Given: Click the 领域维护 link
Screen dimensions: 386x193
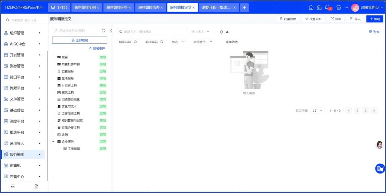Looking at the screenshot, I should (x=97, y=48).
